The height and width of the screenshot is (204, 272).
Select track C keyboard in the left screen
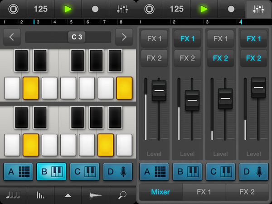85,172
